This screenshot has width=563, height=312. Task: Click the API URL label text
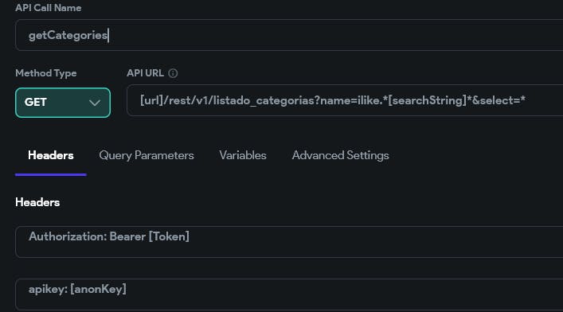(x=145, y=73)
